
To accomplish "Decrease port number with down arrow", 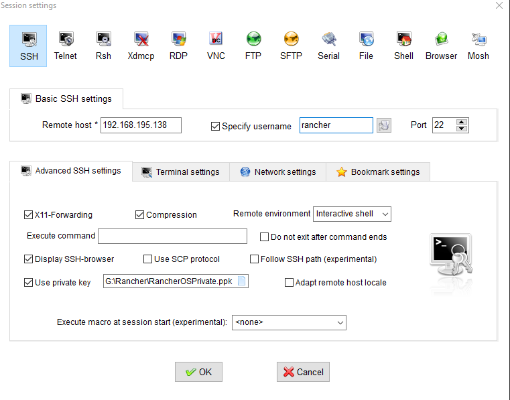I will pyautogui.click(x=462, y=129).
